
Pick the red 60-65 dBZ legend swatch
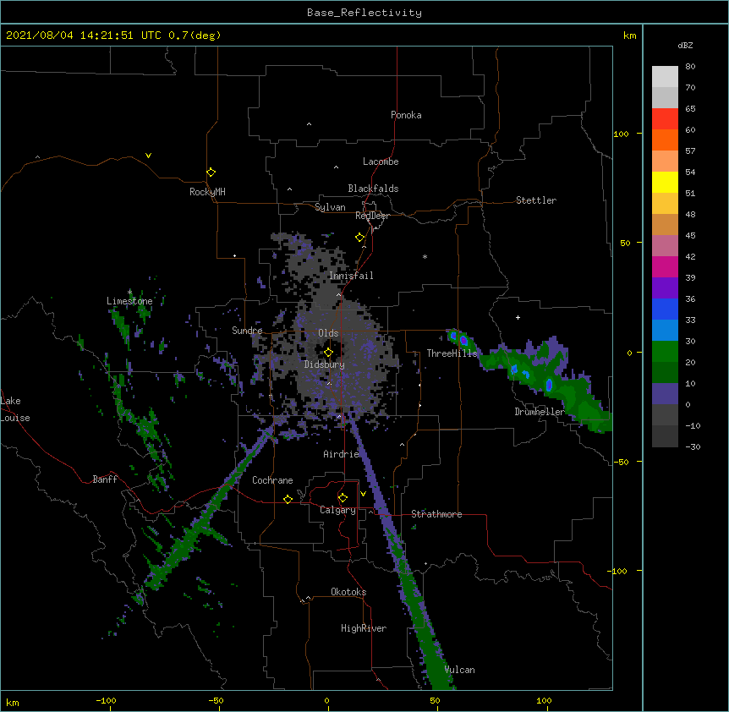coord(665,119)
